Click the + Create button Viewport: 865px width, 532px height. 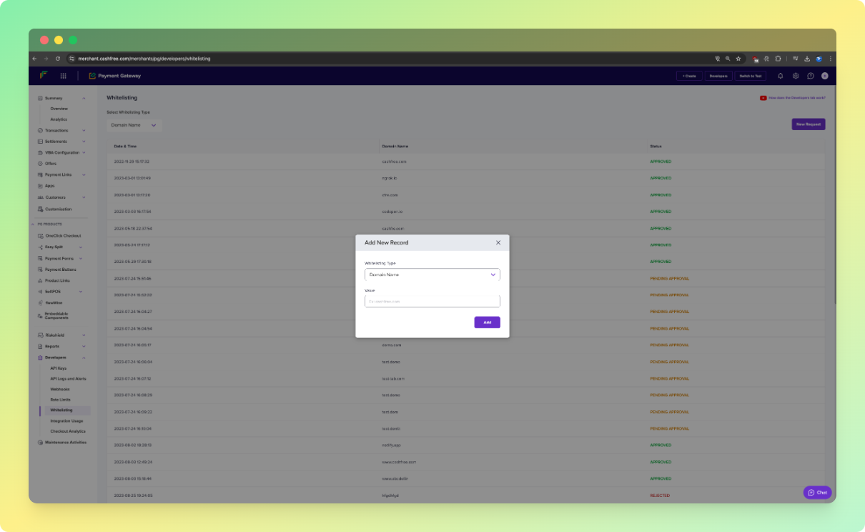point(689,76)
